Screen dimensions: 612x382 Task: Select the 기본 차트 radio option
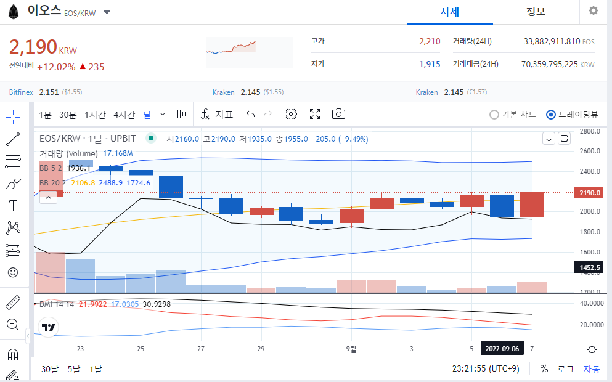[x=512, y=115]
